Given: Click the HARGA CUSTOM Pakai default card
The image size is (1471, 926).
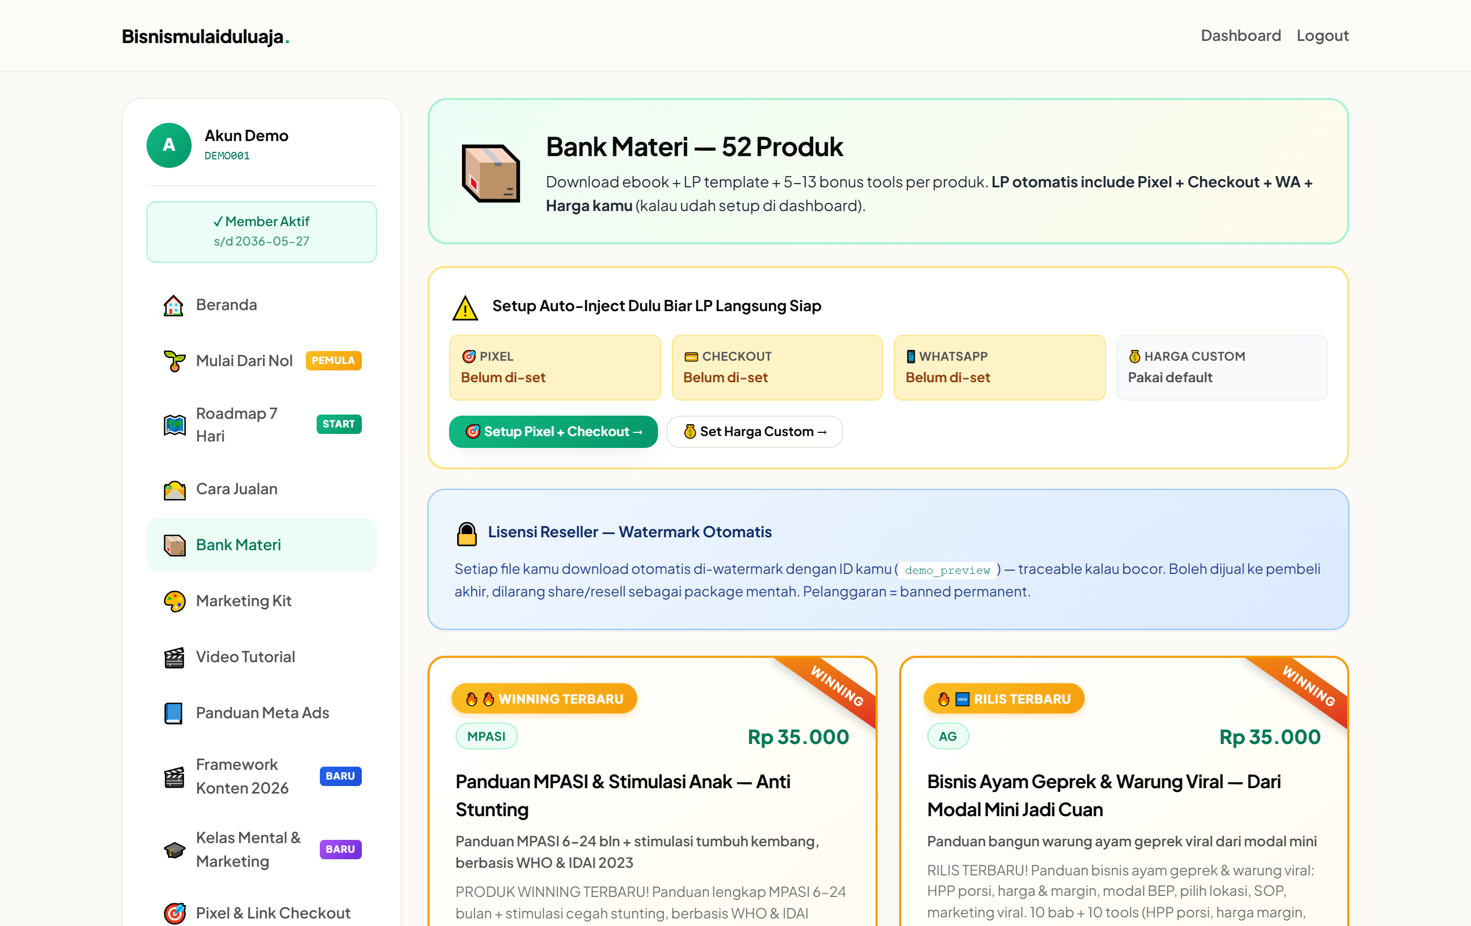Looking at the screenshot, I should pyautogui.click(x=1222, y=367).
